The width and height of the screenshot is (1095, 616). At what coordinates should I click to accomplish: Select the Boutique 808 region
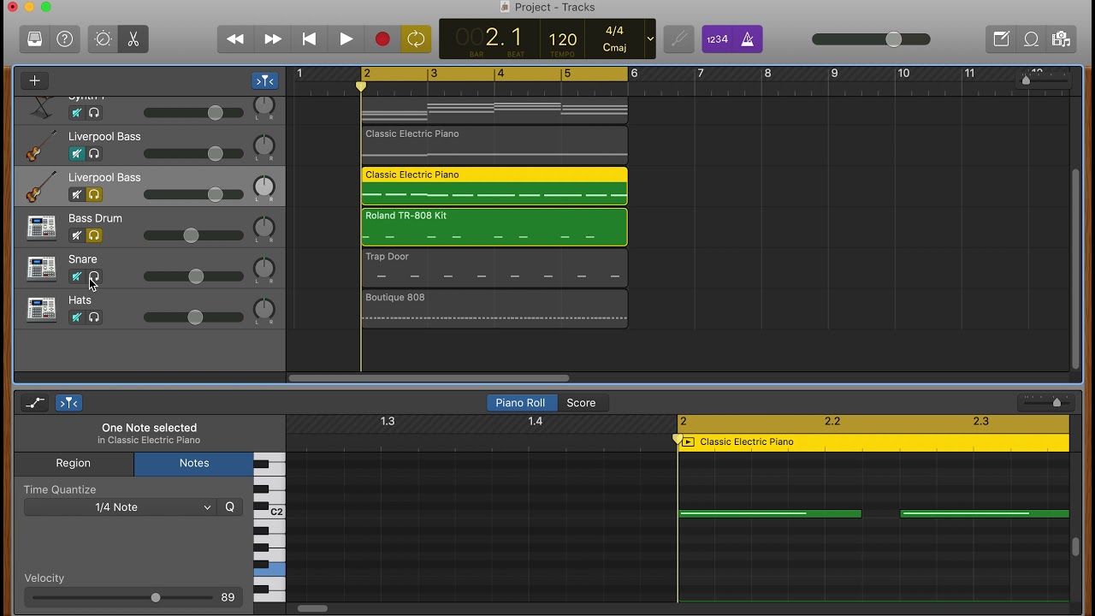(494, 309)
